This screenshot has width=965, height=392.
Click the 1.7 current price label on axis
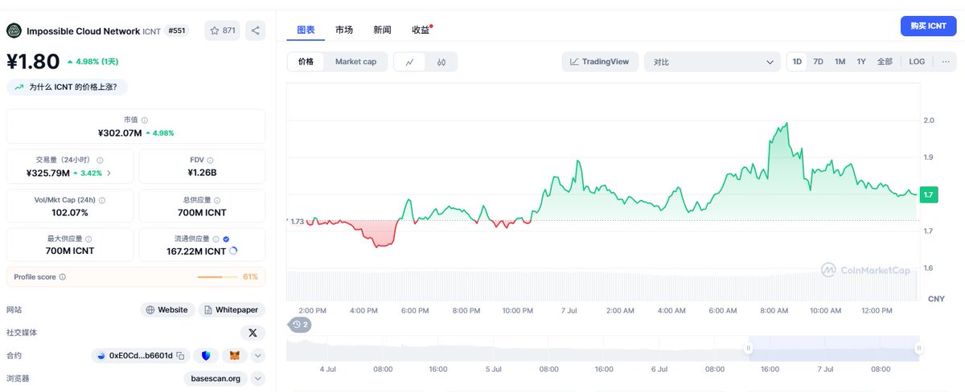928,194
